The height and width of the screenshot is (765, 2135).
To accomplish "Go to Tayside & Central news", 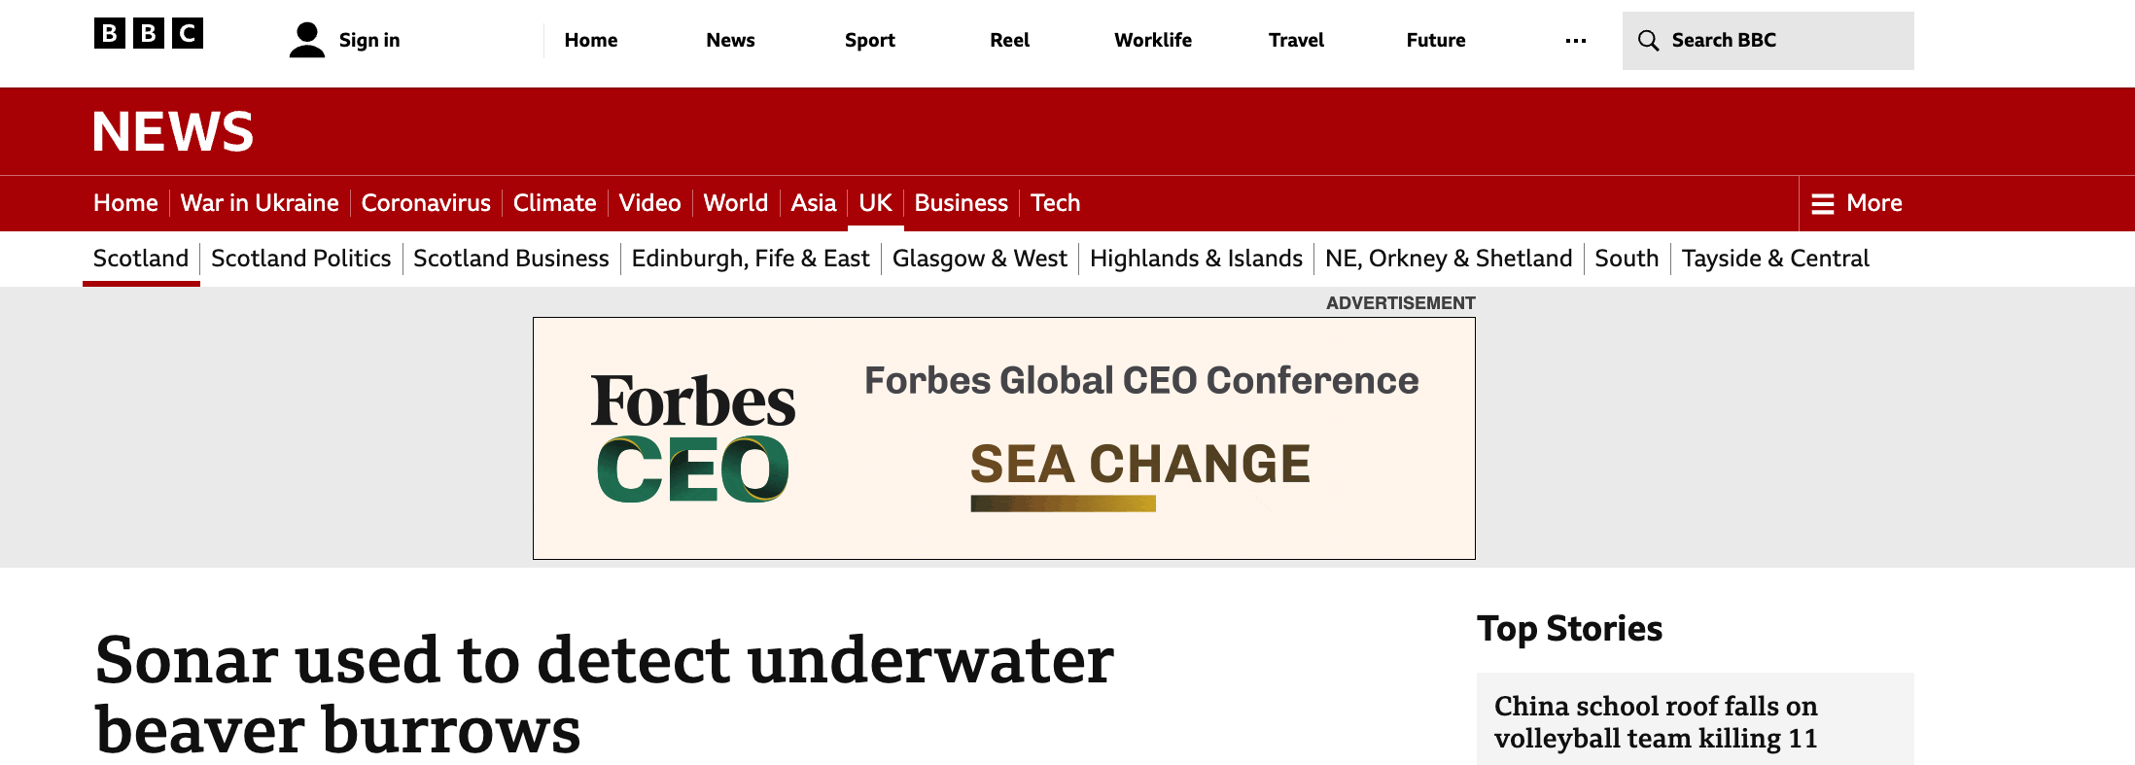I will point(1775,259).
